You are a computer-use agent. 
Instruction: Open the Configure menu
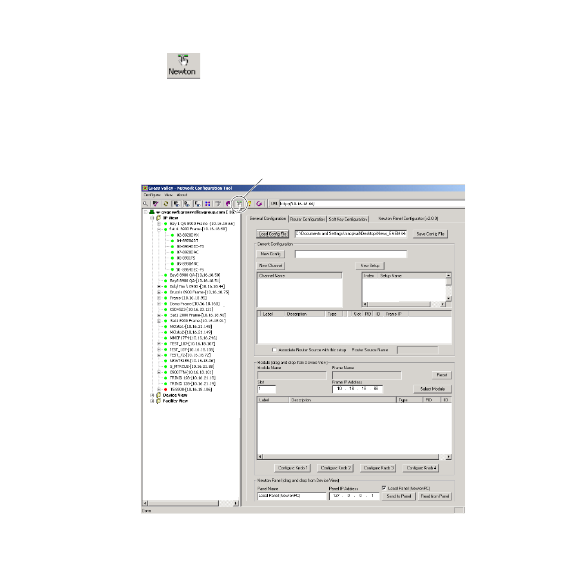[151, 195]
